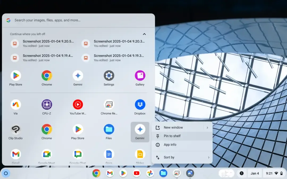Image resolution: width=287 pixels, height=179 pixels.
Task: Open Play Store next to Files in the launcher grid
Action: (78, 132)
